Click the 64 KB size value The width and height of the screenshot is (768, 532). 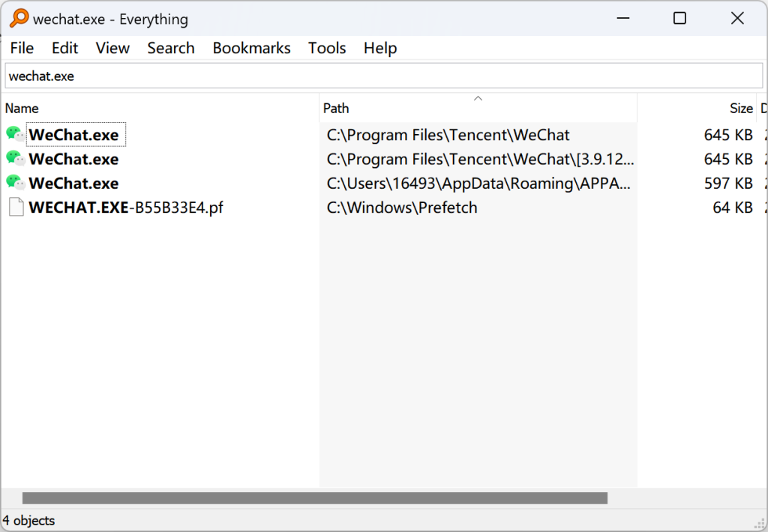point(732,208)
